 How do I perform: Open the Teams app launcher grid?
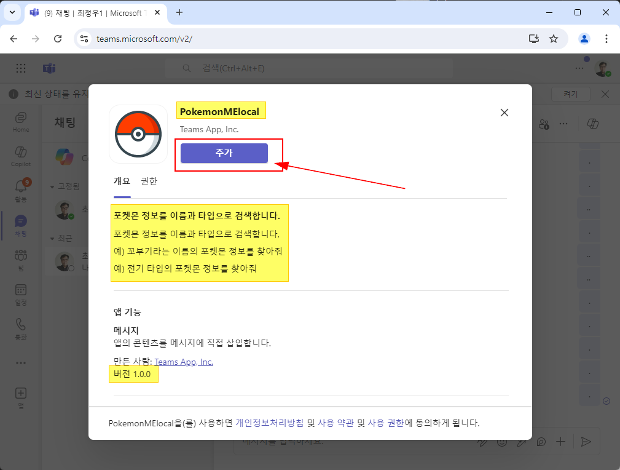point(20,68)
